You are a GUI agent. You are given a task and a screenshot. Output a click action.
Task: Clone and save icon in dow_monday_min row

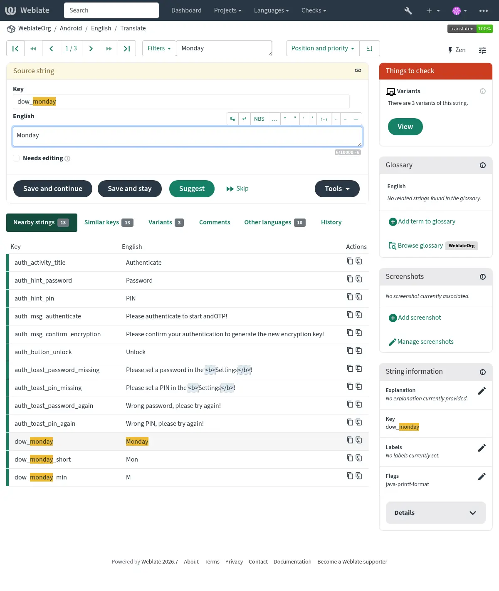359,476
